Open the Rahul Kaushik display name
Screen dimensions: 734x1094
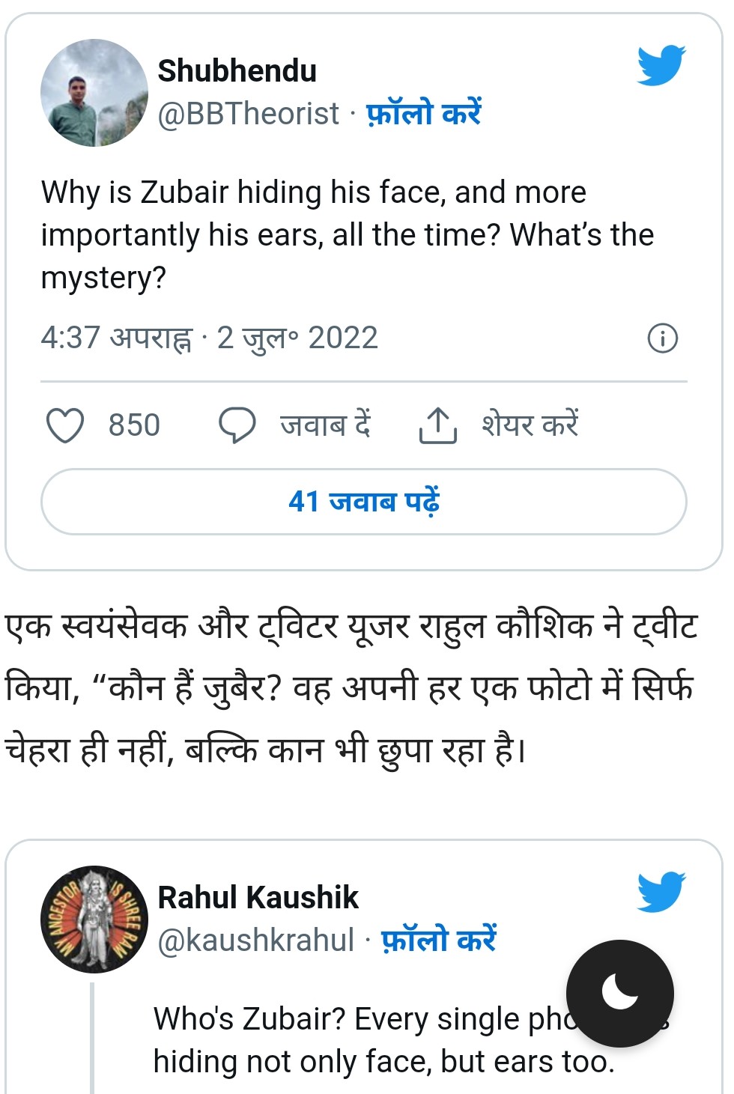point(258,898)
